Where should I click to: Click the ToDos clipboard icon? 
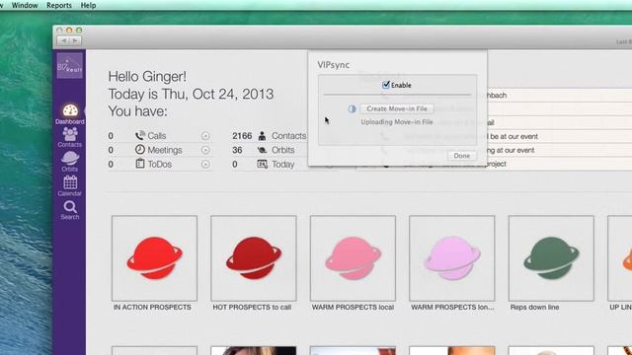pyautogui.click(x=140, y=164)
